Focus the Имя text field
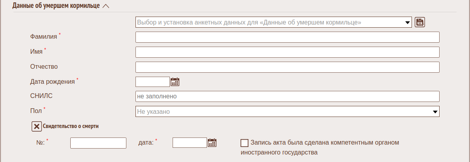Screen dimensions: 470x162 coord(287,52)
